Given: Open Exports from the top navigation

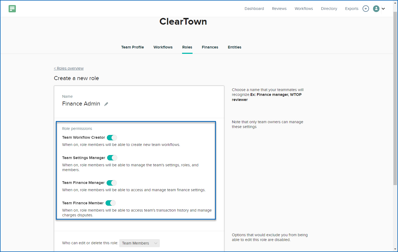Looking at the screenshot, I should click(x=352, y=9).
